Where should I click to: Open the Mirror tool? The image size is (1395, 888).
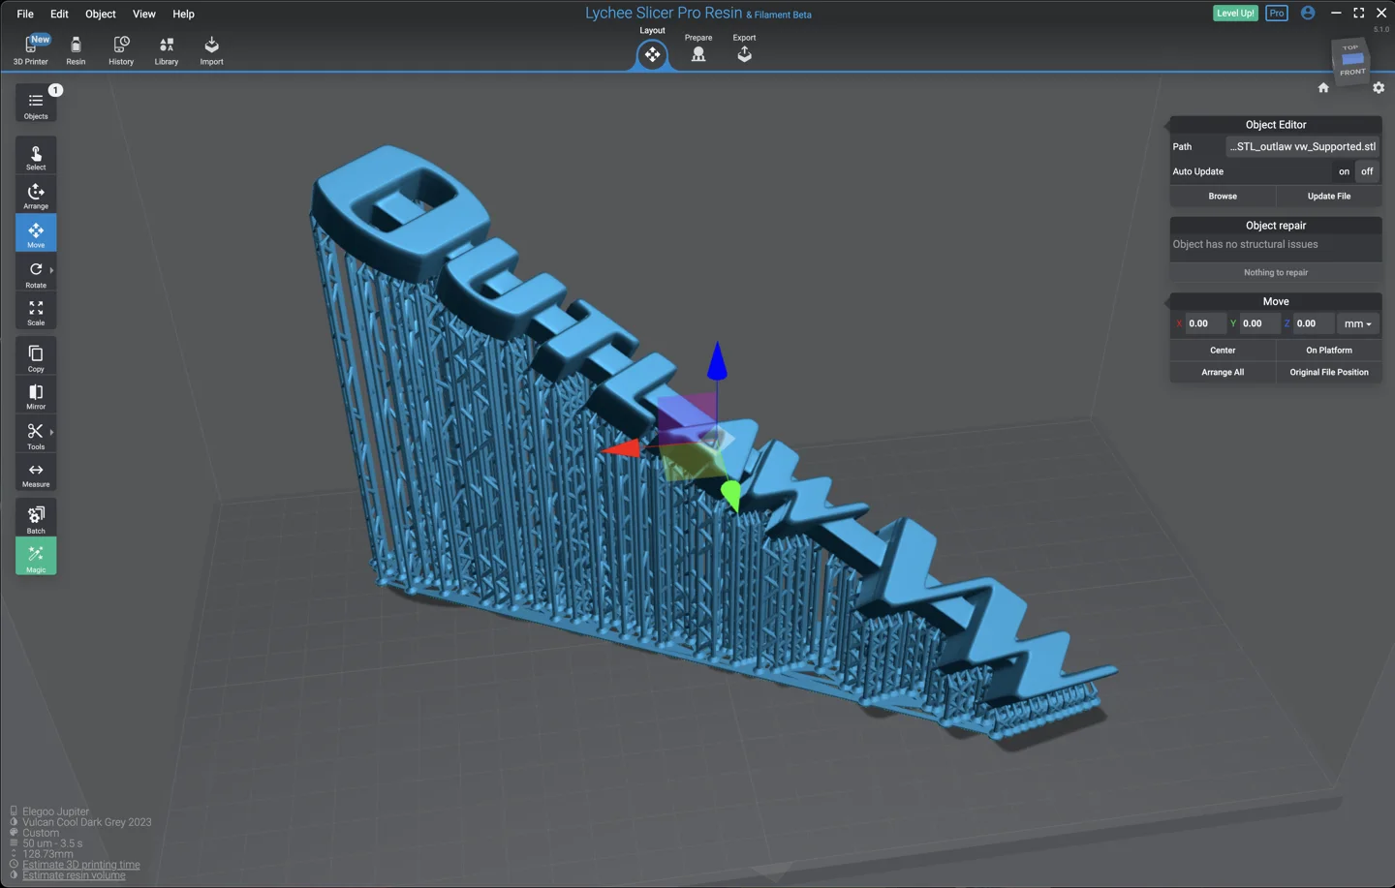coord(36,396)
